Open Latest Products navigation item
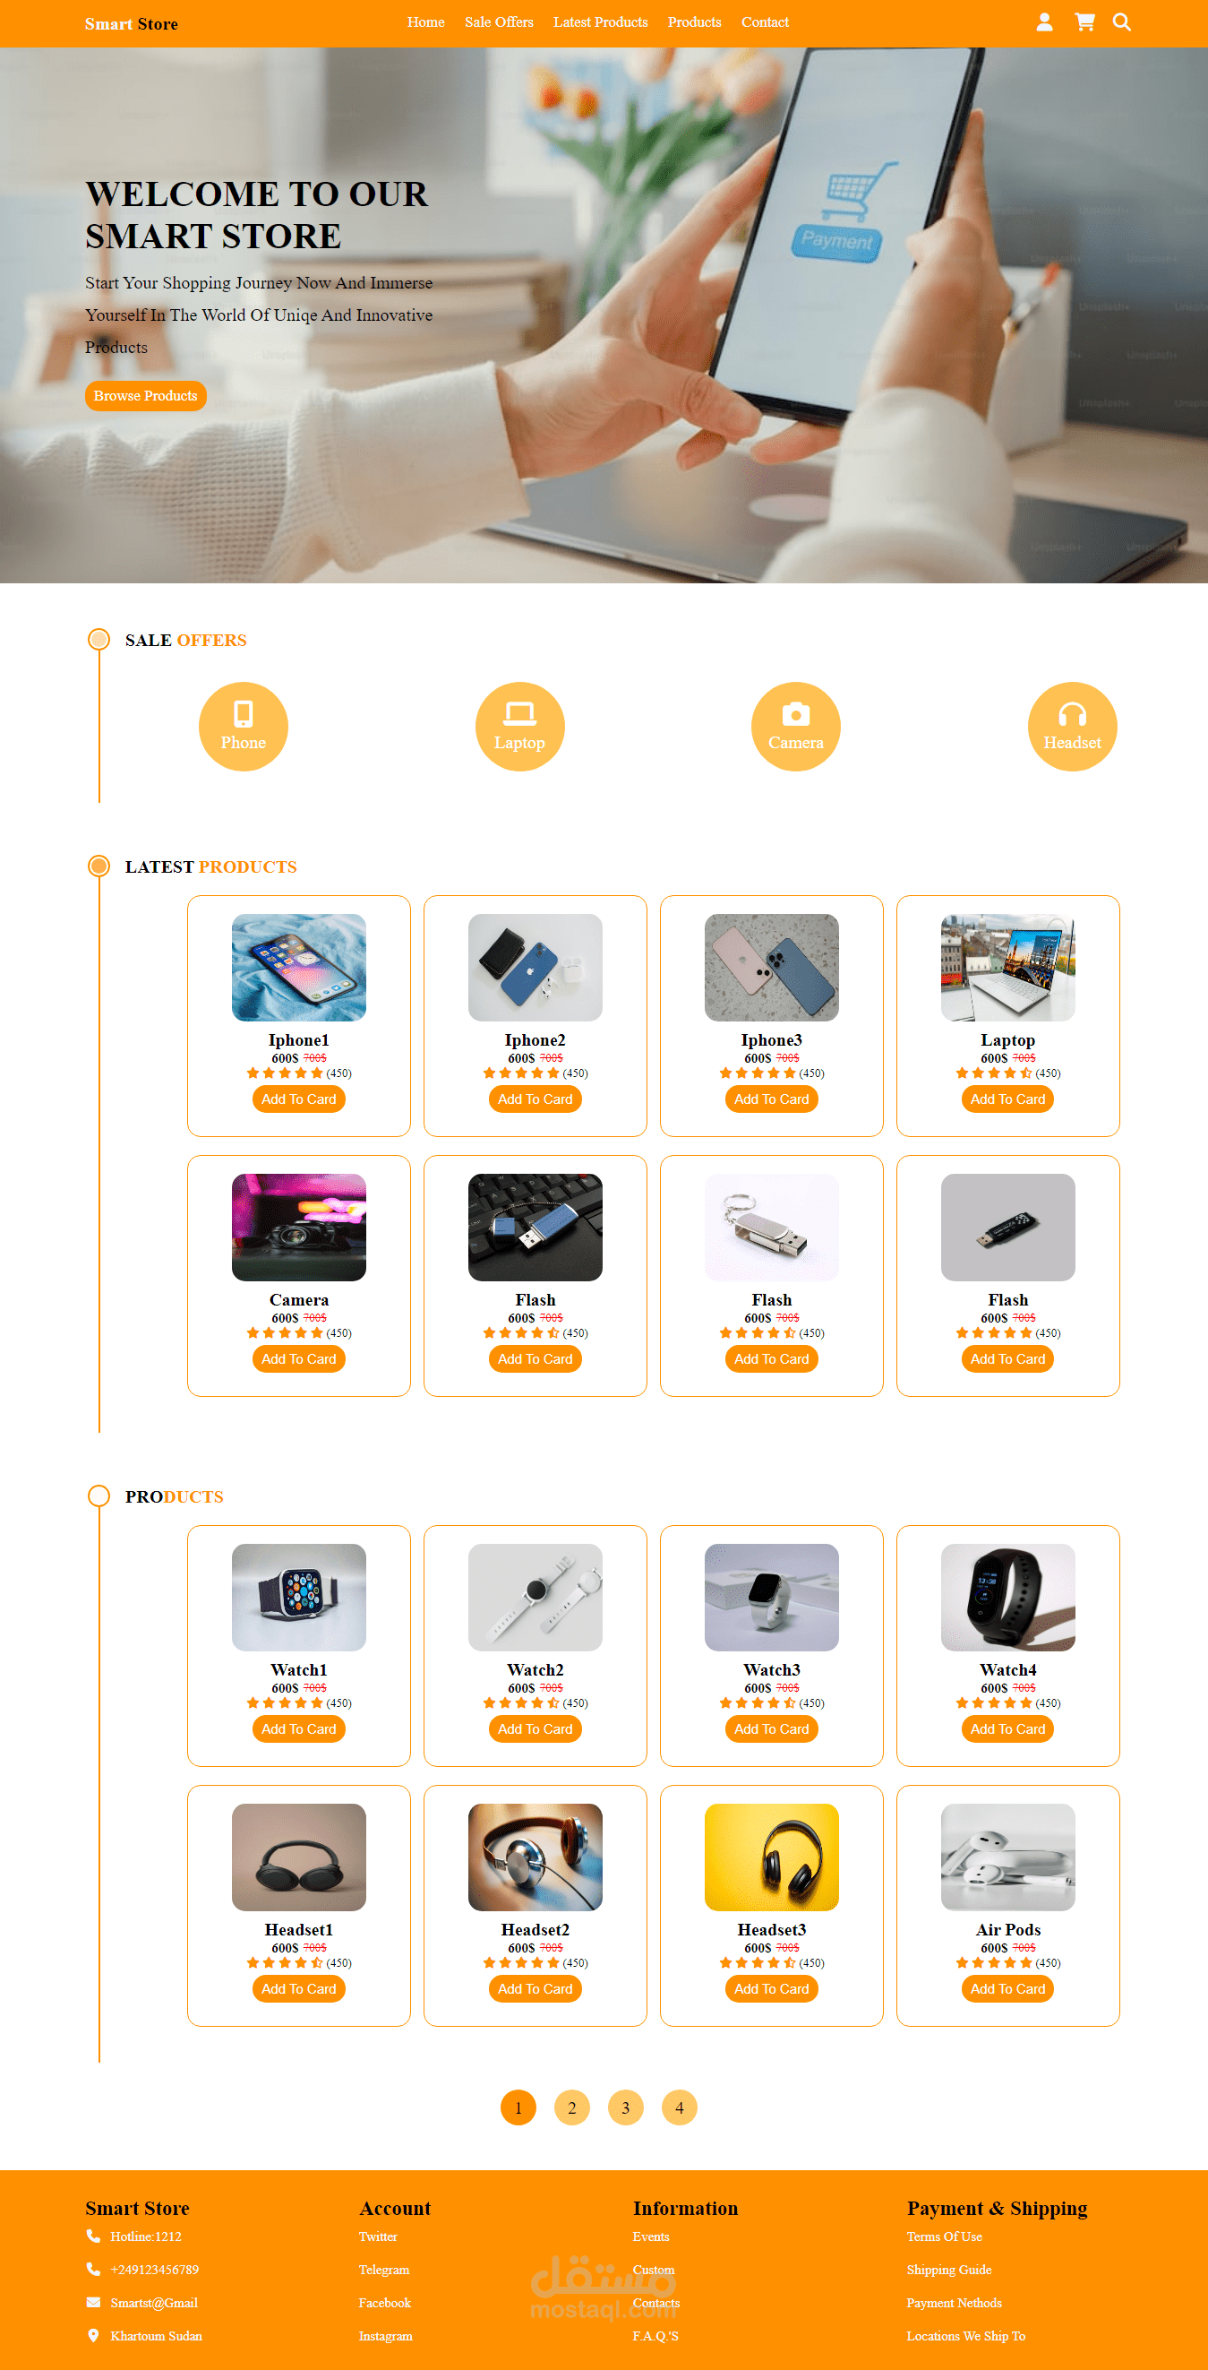The width and height of the screenshot is (1208, 2370). coord(600,22)
